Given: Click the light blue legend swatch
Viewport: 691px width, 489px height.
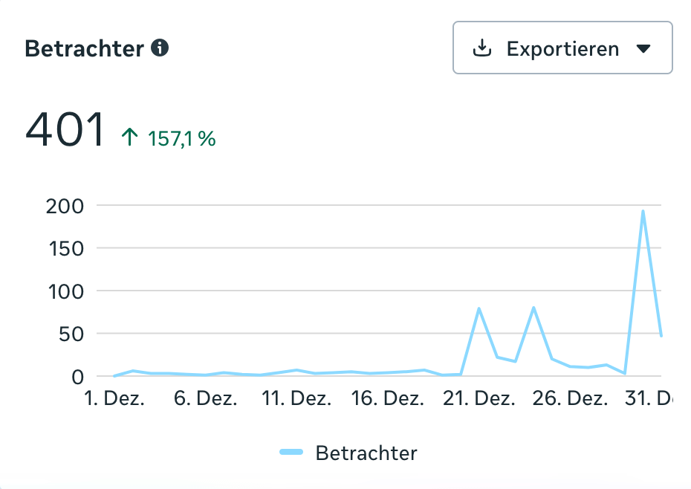Looking at the screenshot, I should click(x=291, y=453).
